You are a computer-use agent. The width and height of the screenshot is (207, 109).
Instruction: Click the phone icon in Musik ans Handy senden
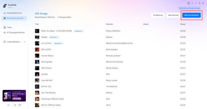(180, 8)
